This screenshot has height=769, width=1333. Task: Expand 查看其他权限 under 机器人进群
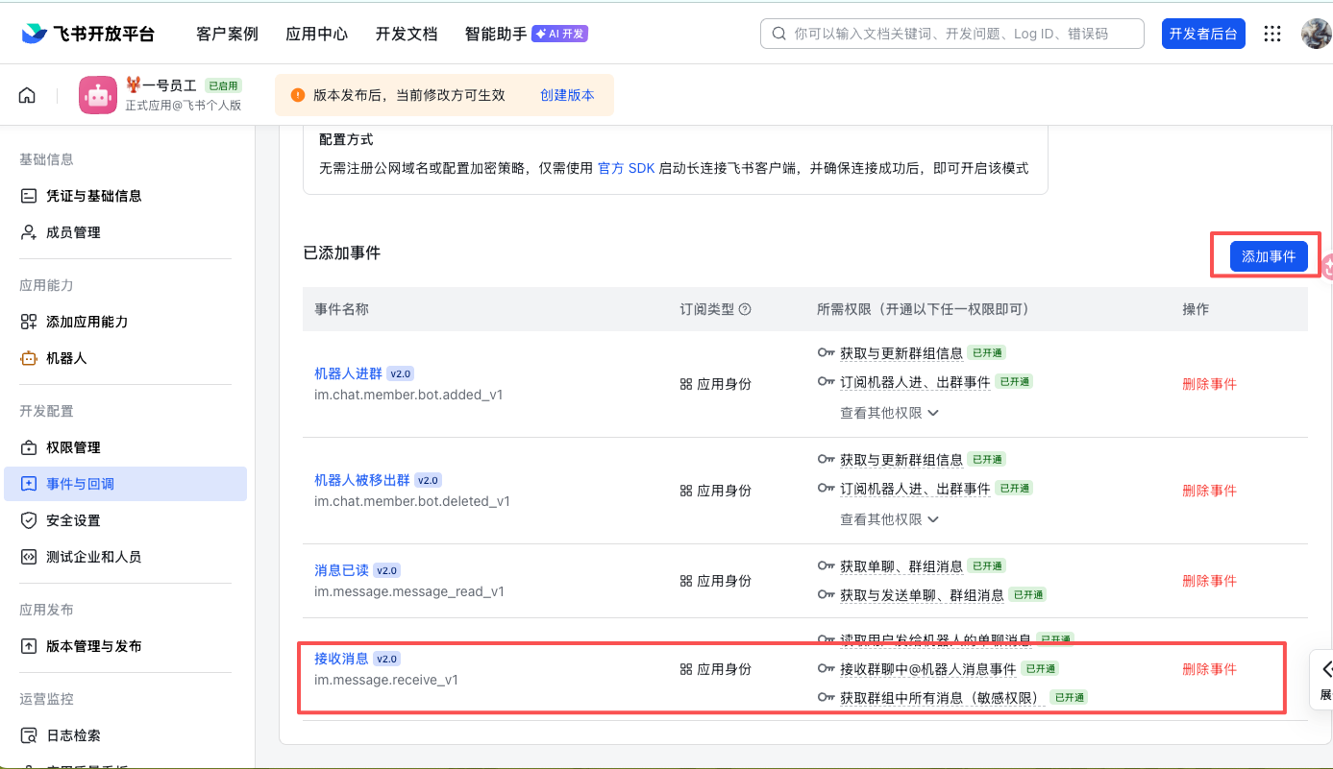[x=888, y=412]
